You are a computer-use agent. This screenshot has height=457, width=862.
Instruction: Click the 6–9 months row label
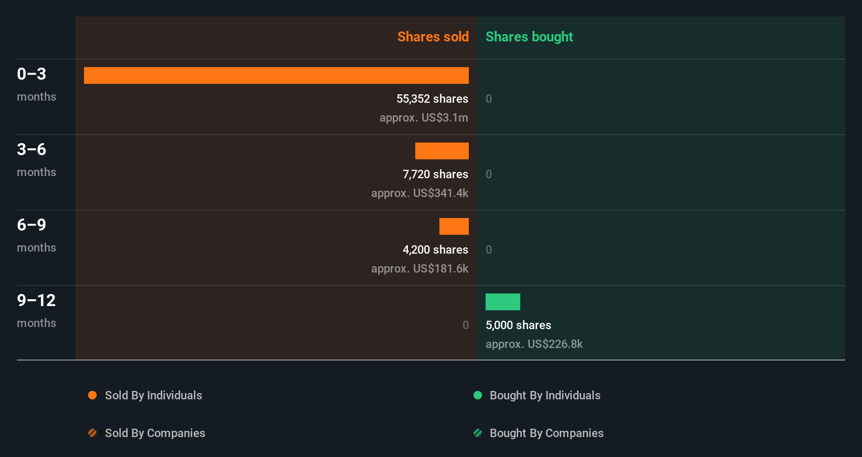point(36,235)
